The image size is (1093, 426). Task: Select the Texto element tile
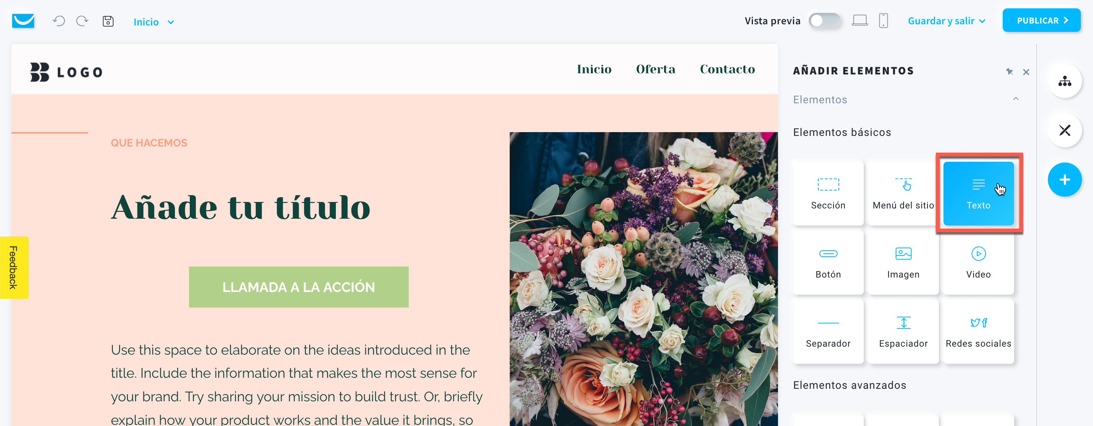pyautogui.click(x=978, y=193)
